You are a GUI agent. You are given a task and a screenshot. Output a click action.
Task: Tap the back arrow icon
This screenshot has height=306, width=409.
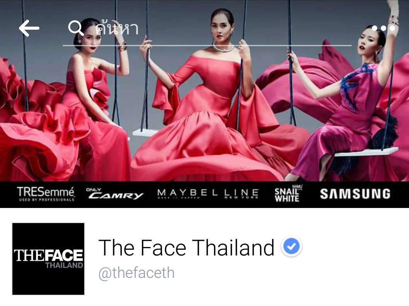click(x=29, y=28)
